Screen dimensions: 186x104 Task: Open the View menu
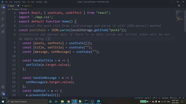pyautogui.click(x=24, y=2)
